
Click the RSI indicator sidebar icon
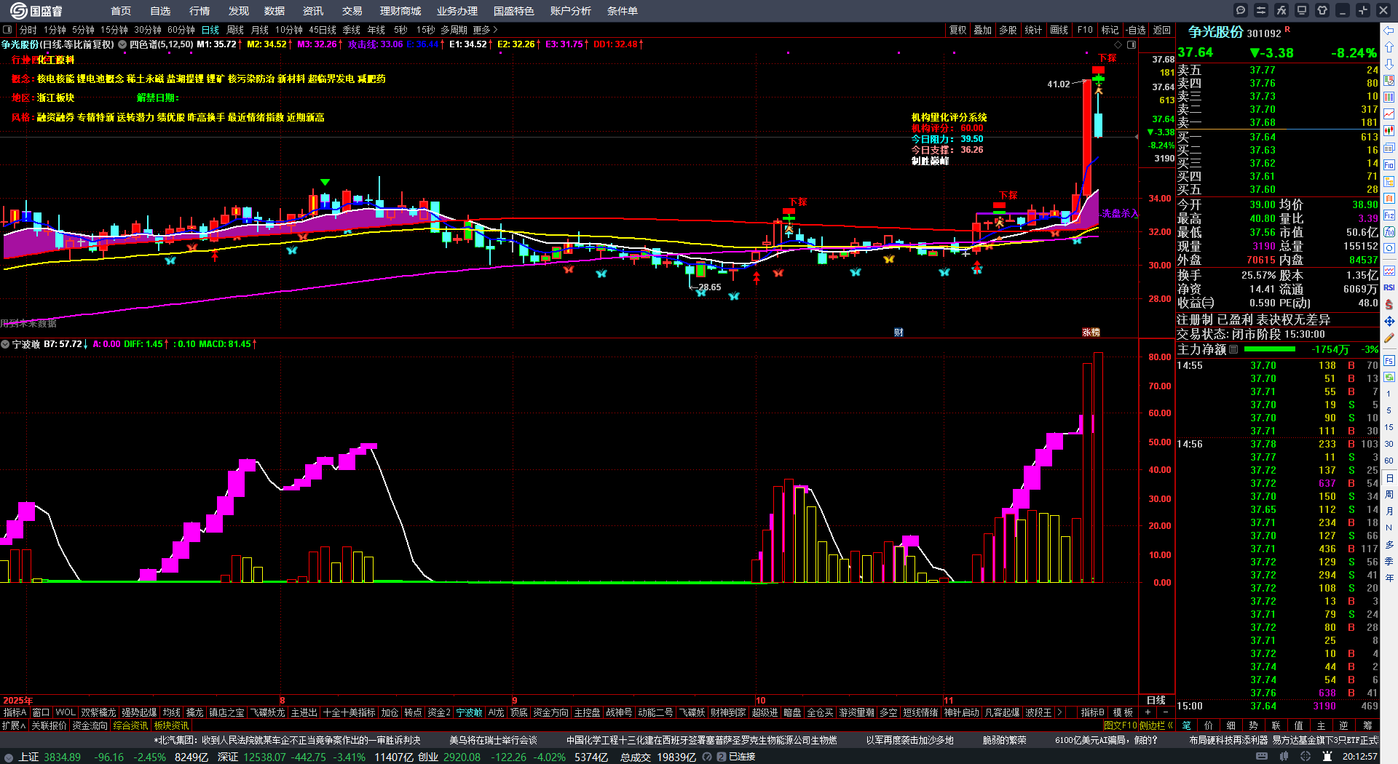click(x=1389, y=287)
